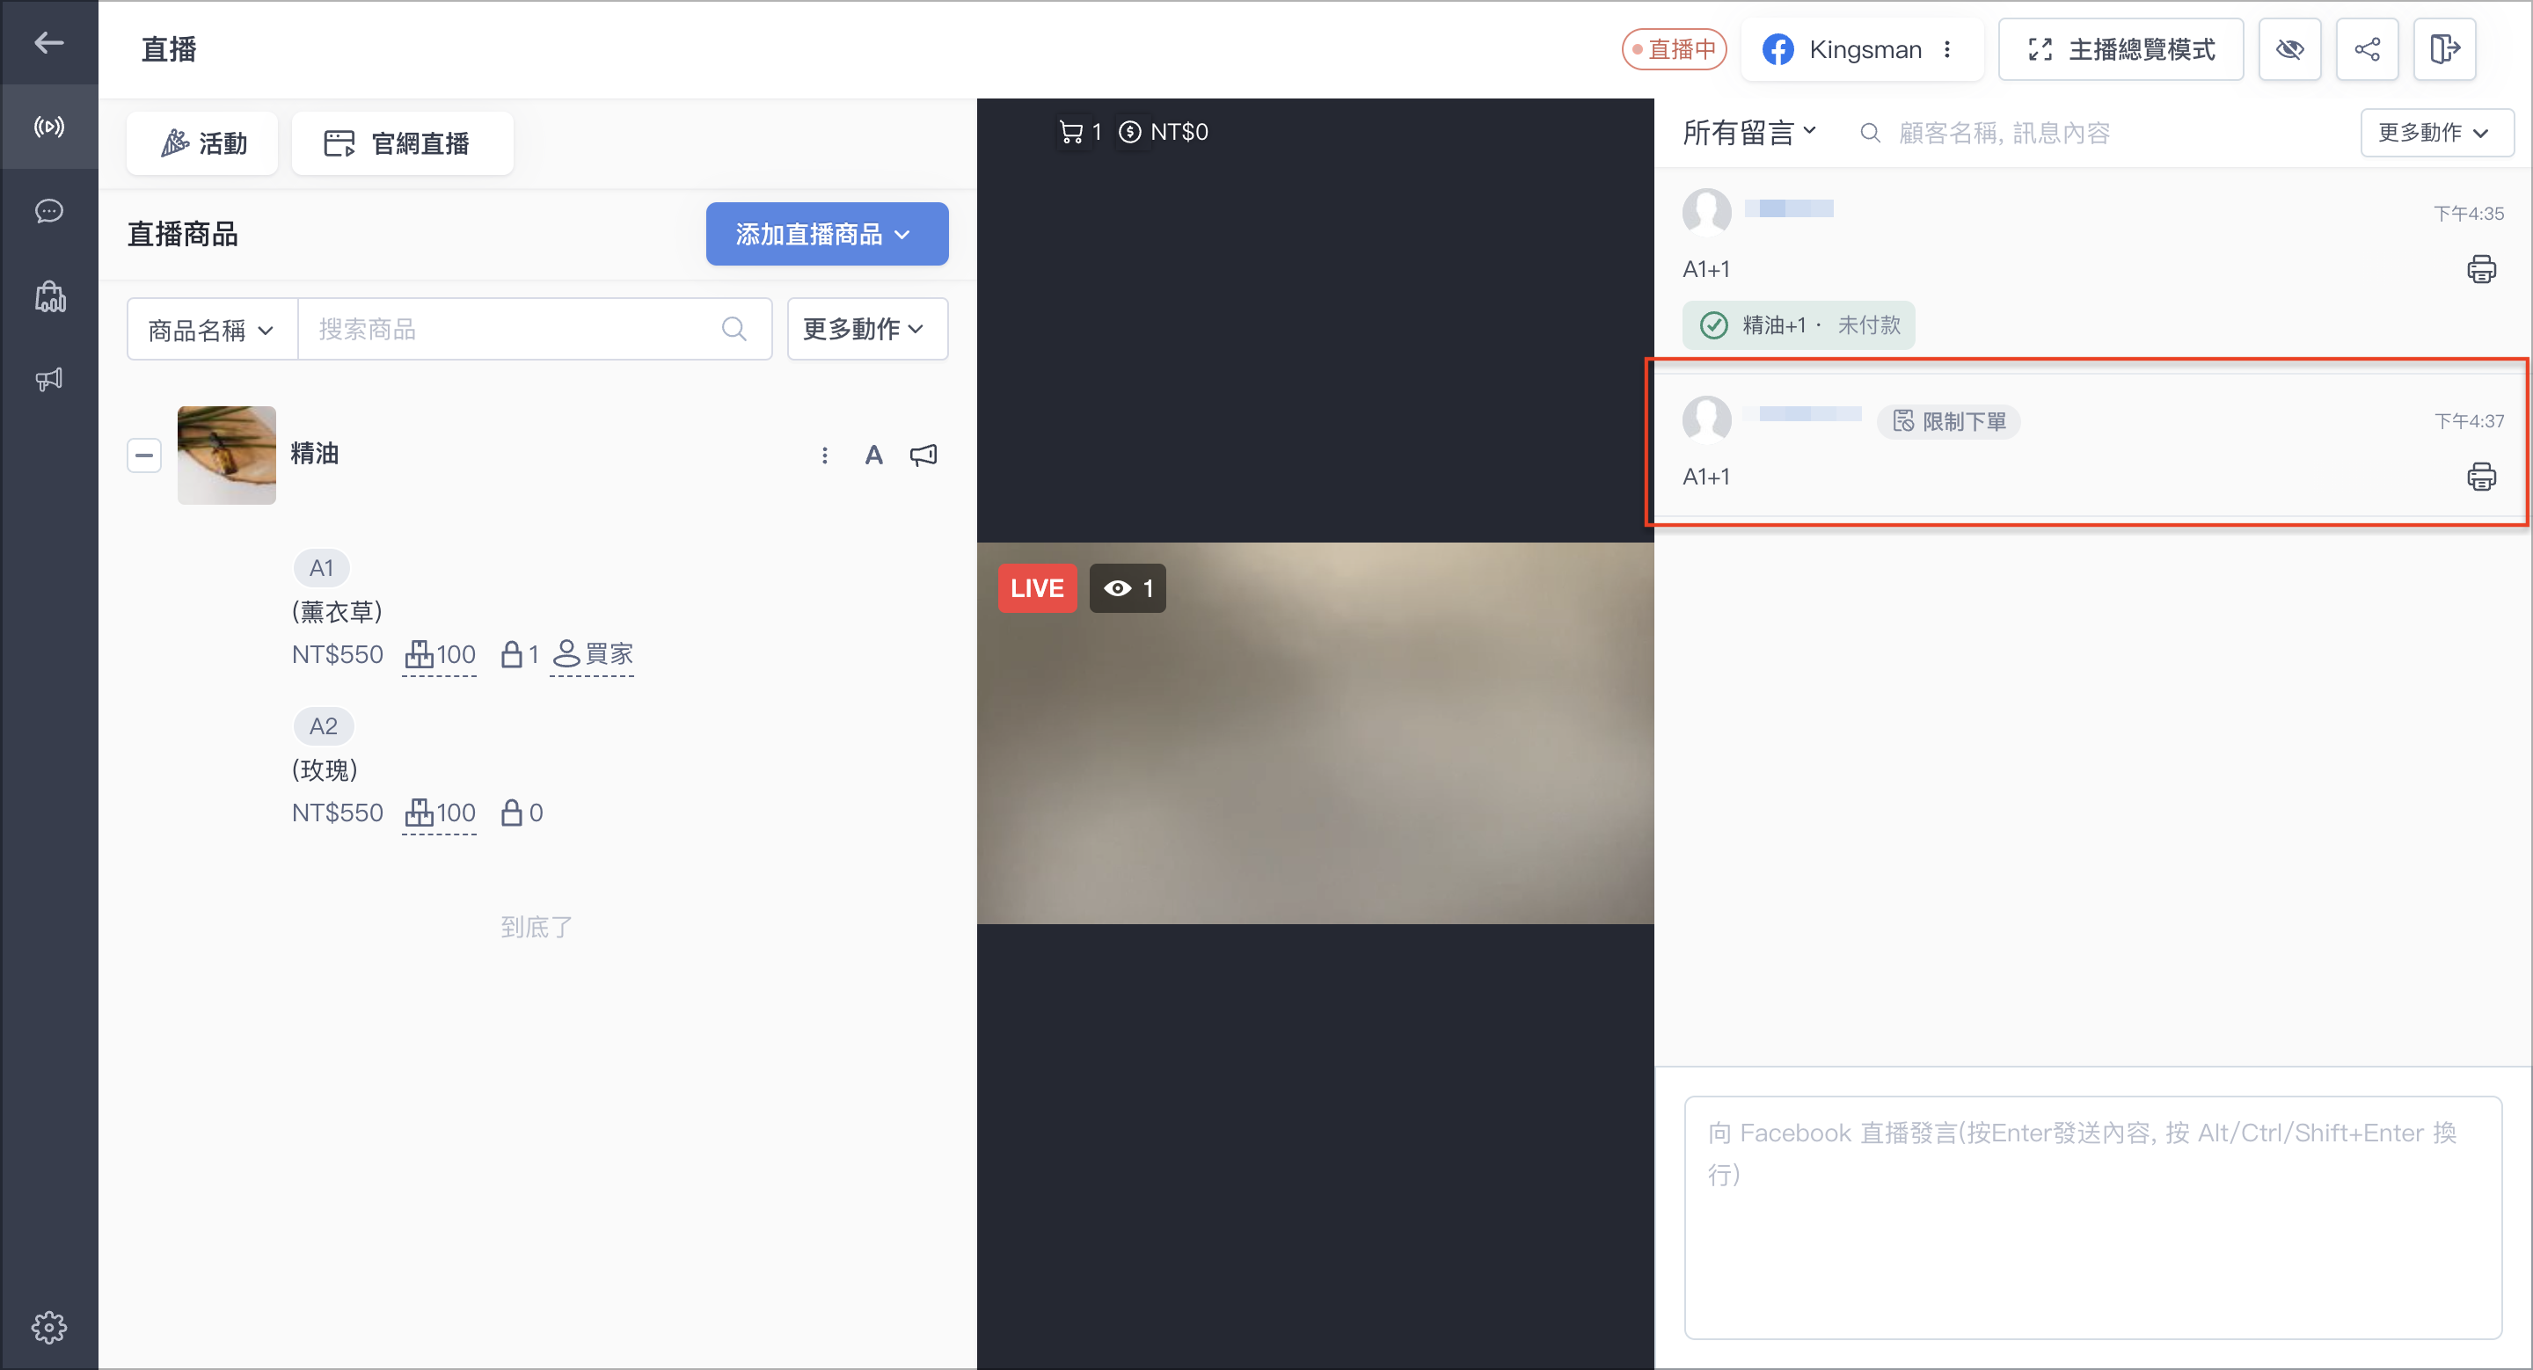Go back using the left arrow icon
The image size is (2533, 1370).
click(48, 42)
